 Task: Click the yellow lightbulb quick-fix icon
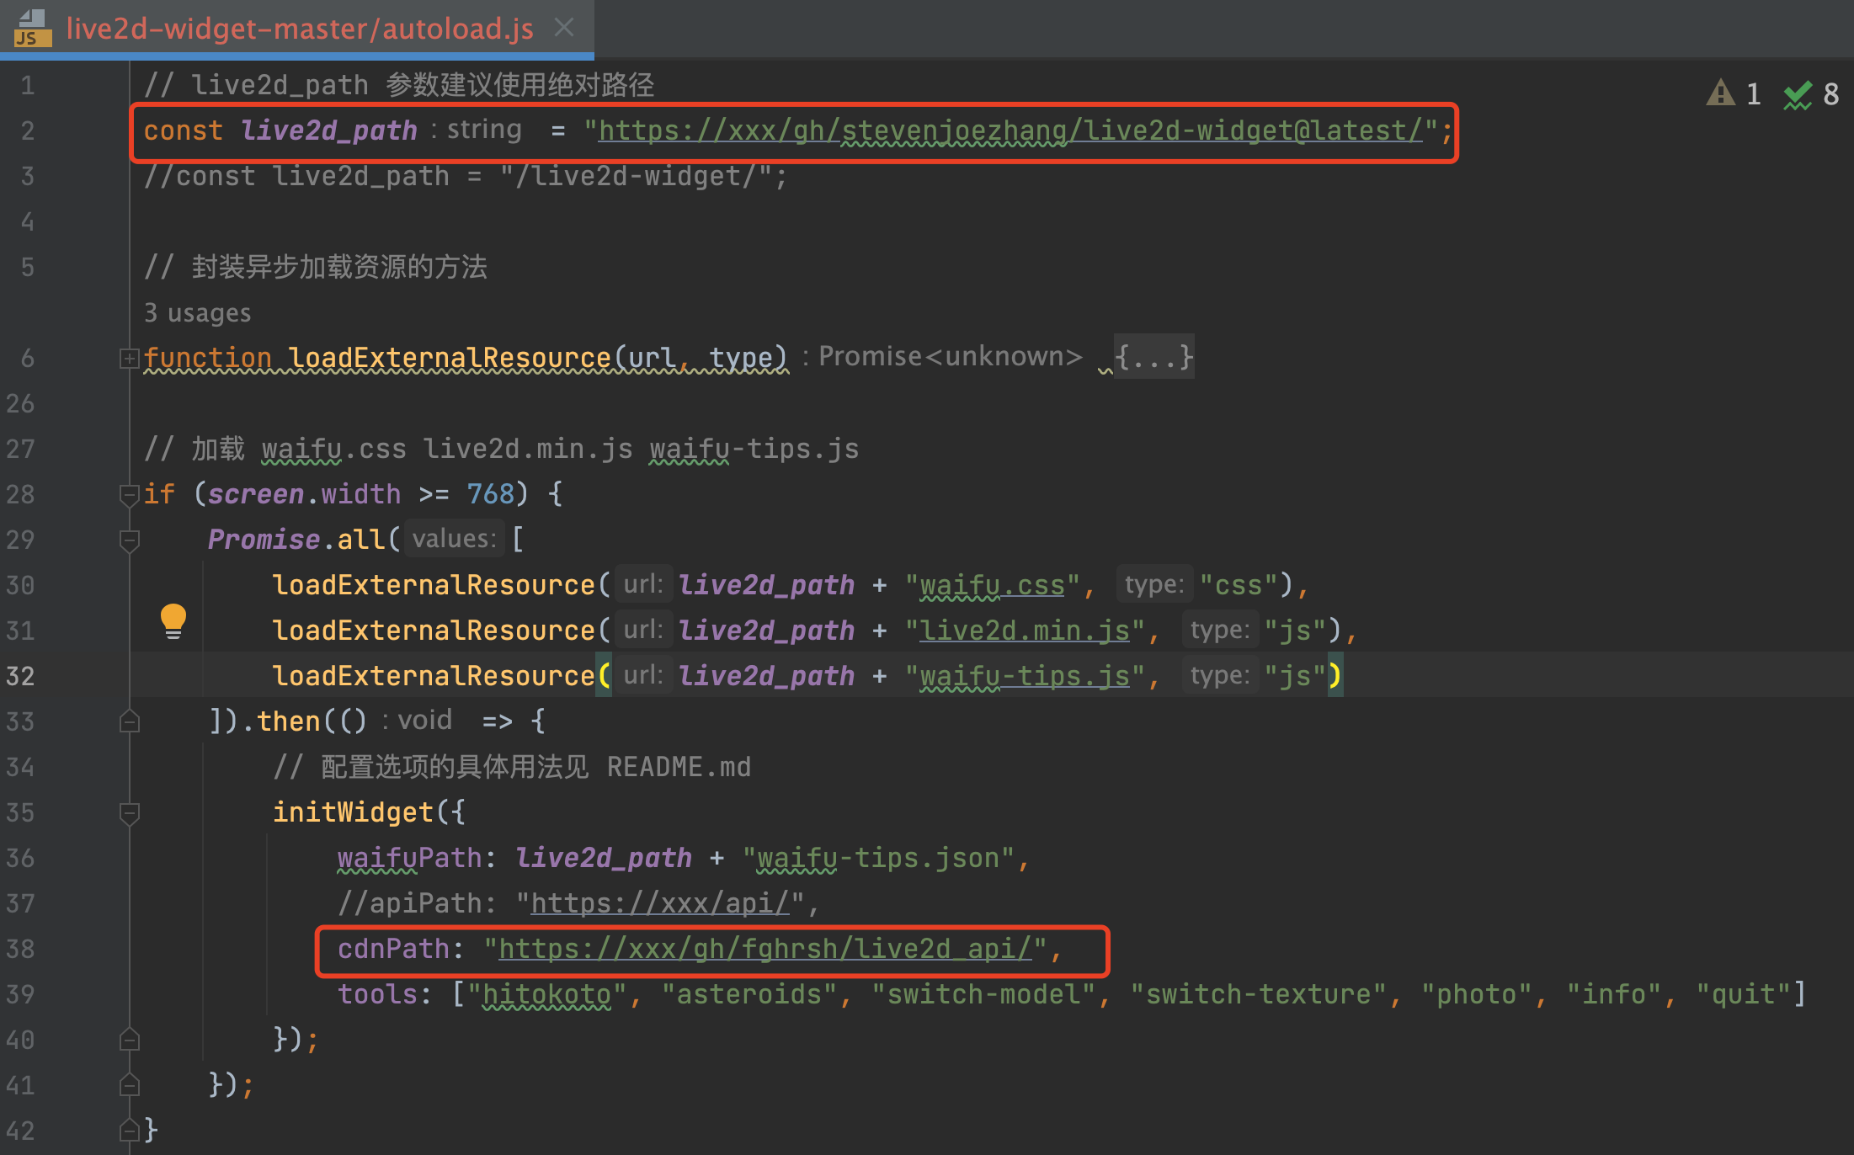[173, 621]
